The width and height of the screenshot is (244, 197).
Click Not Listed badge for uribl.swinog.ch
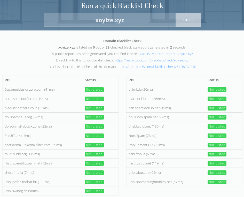click(x=94, y=191)
